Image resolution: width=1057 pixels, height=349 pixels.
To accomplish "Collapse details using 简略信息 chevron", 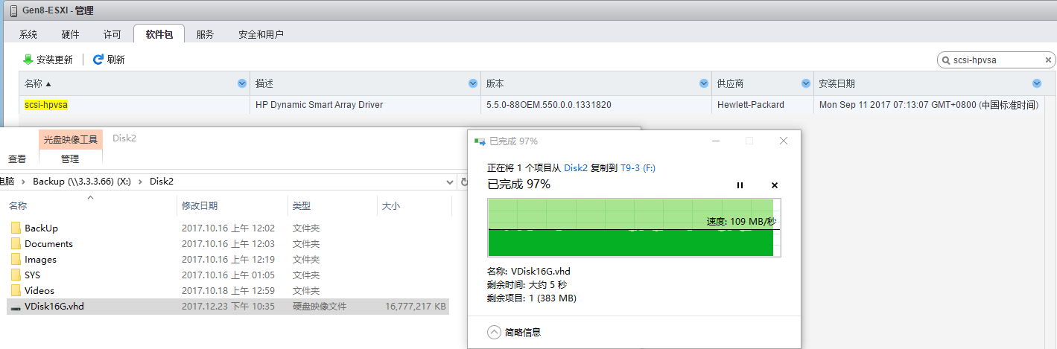I will (x=494, y=333).
